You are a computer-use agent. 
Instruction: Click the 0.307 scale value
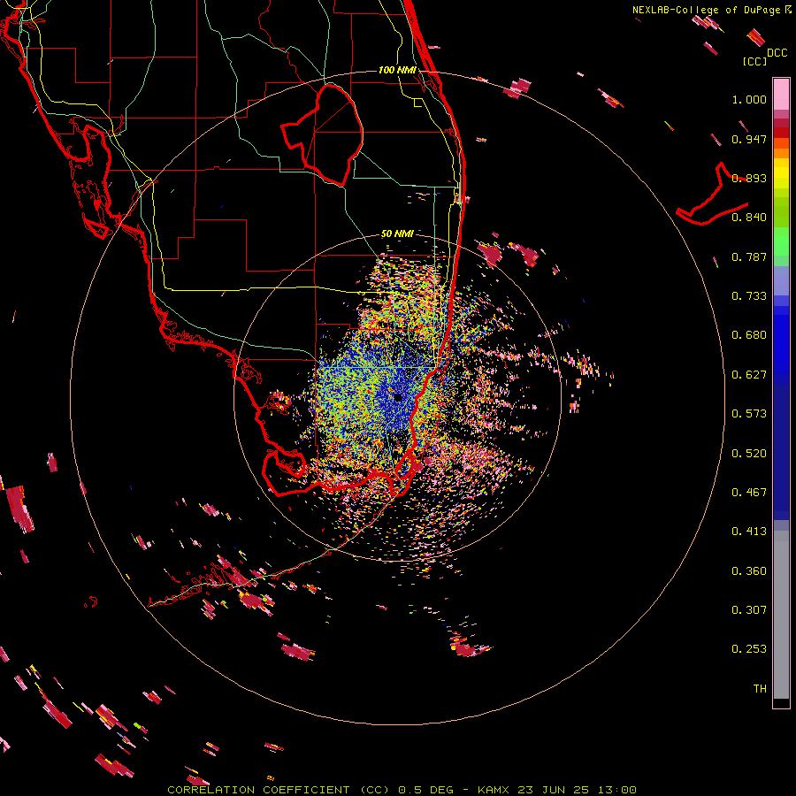pyautogui.click(x=749, y=610)
